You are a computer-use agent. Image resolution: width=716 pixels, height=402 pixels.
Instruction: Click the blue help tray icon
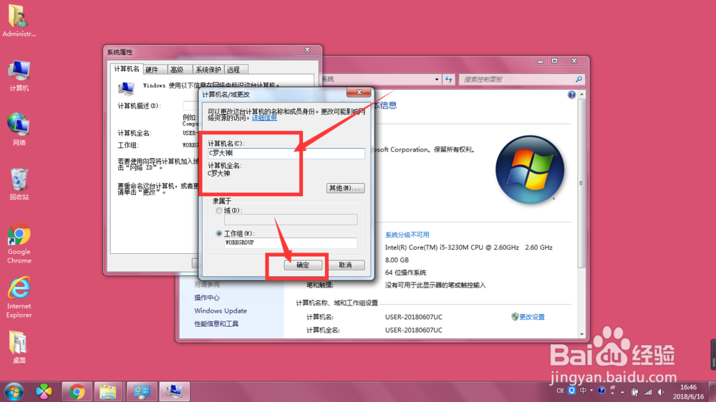(601, 391)
